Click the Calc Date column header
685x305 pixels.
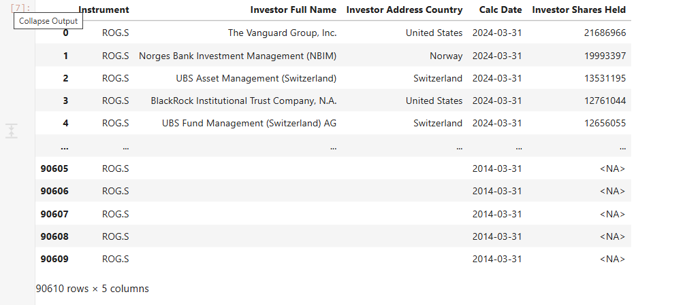pos(497,10)
